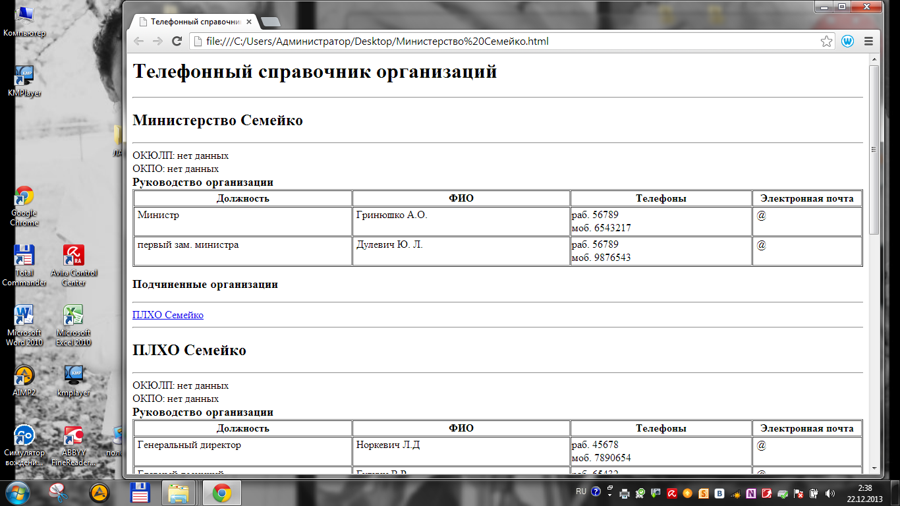Viewport: 900px width, 506px height.
Task: Open Компьютер desktop icon
Action: click(x=24, y=21)
